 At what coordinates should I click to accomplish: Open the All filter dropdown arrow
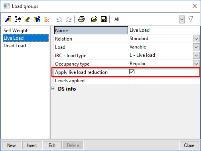coord(182,19)
